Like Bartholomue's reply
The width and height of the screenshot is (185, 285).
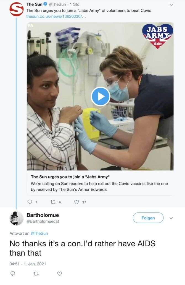click(59, 273)
